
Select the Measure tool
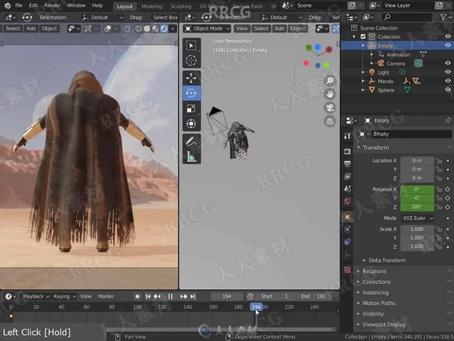(191, 156)
